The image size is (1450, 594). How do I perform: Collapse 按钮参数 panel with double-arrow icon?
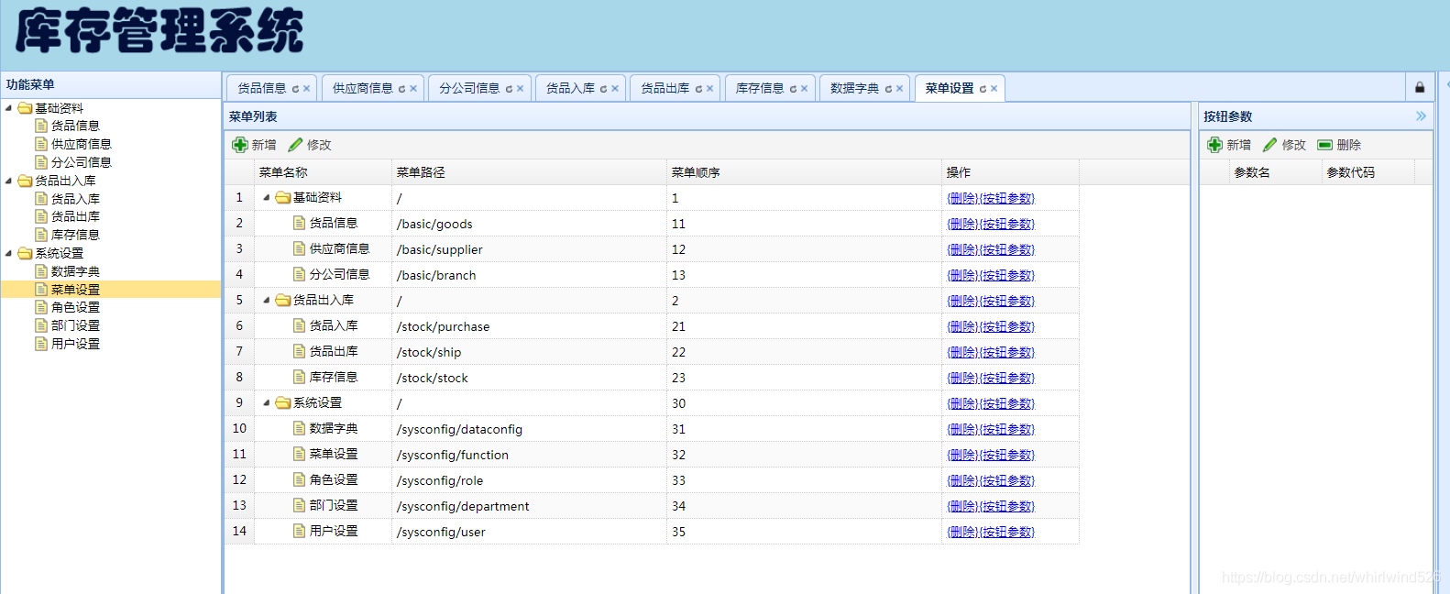1421,116
